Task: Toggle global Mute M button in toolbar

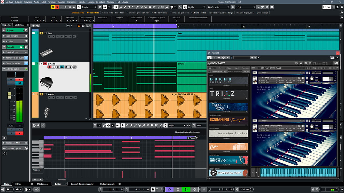Action: click(x=53, y=7)
